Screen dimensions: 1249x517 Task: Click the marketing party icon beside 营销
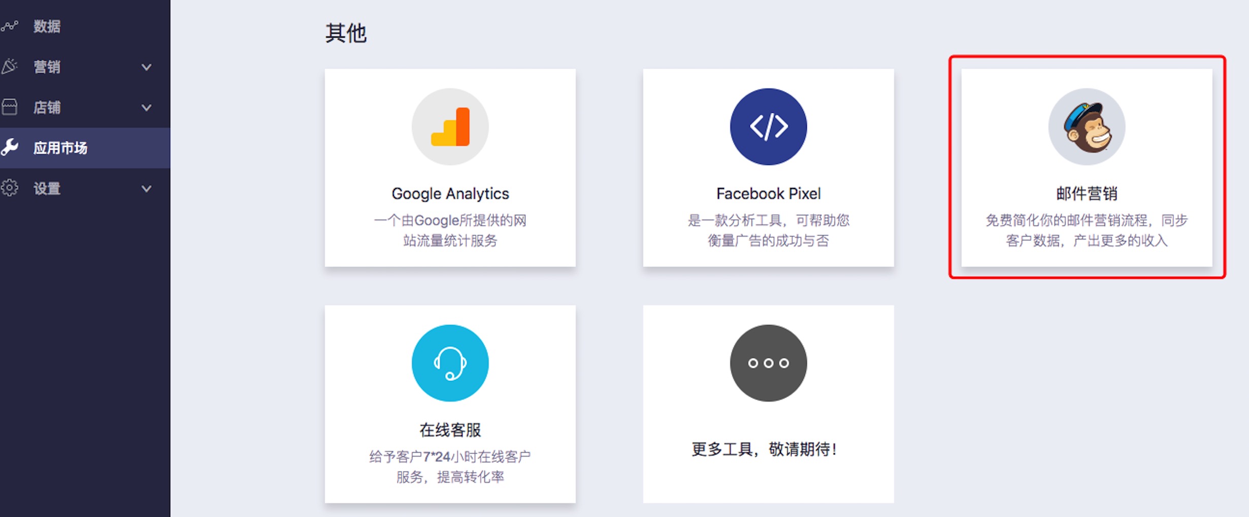(x=9, y=66)
